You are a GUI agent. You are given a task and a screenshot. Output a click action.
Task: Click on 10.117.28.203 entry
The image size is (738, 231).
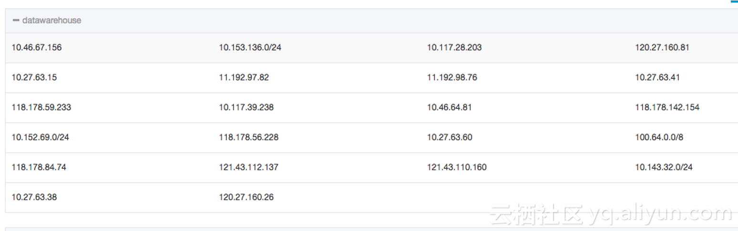[x=454, y=48]
